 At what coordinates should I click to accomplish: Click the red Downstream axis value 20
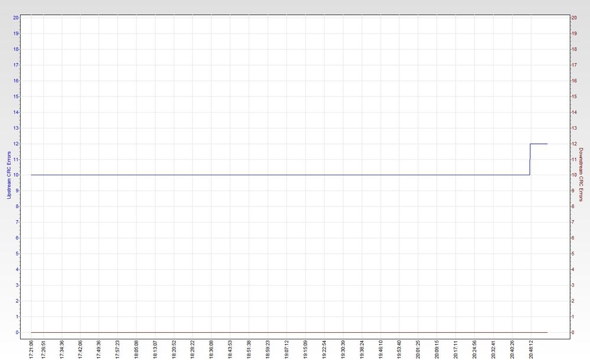[574, 18]
